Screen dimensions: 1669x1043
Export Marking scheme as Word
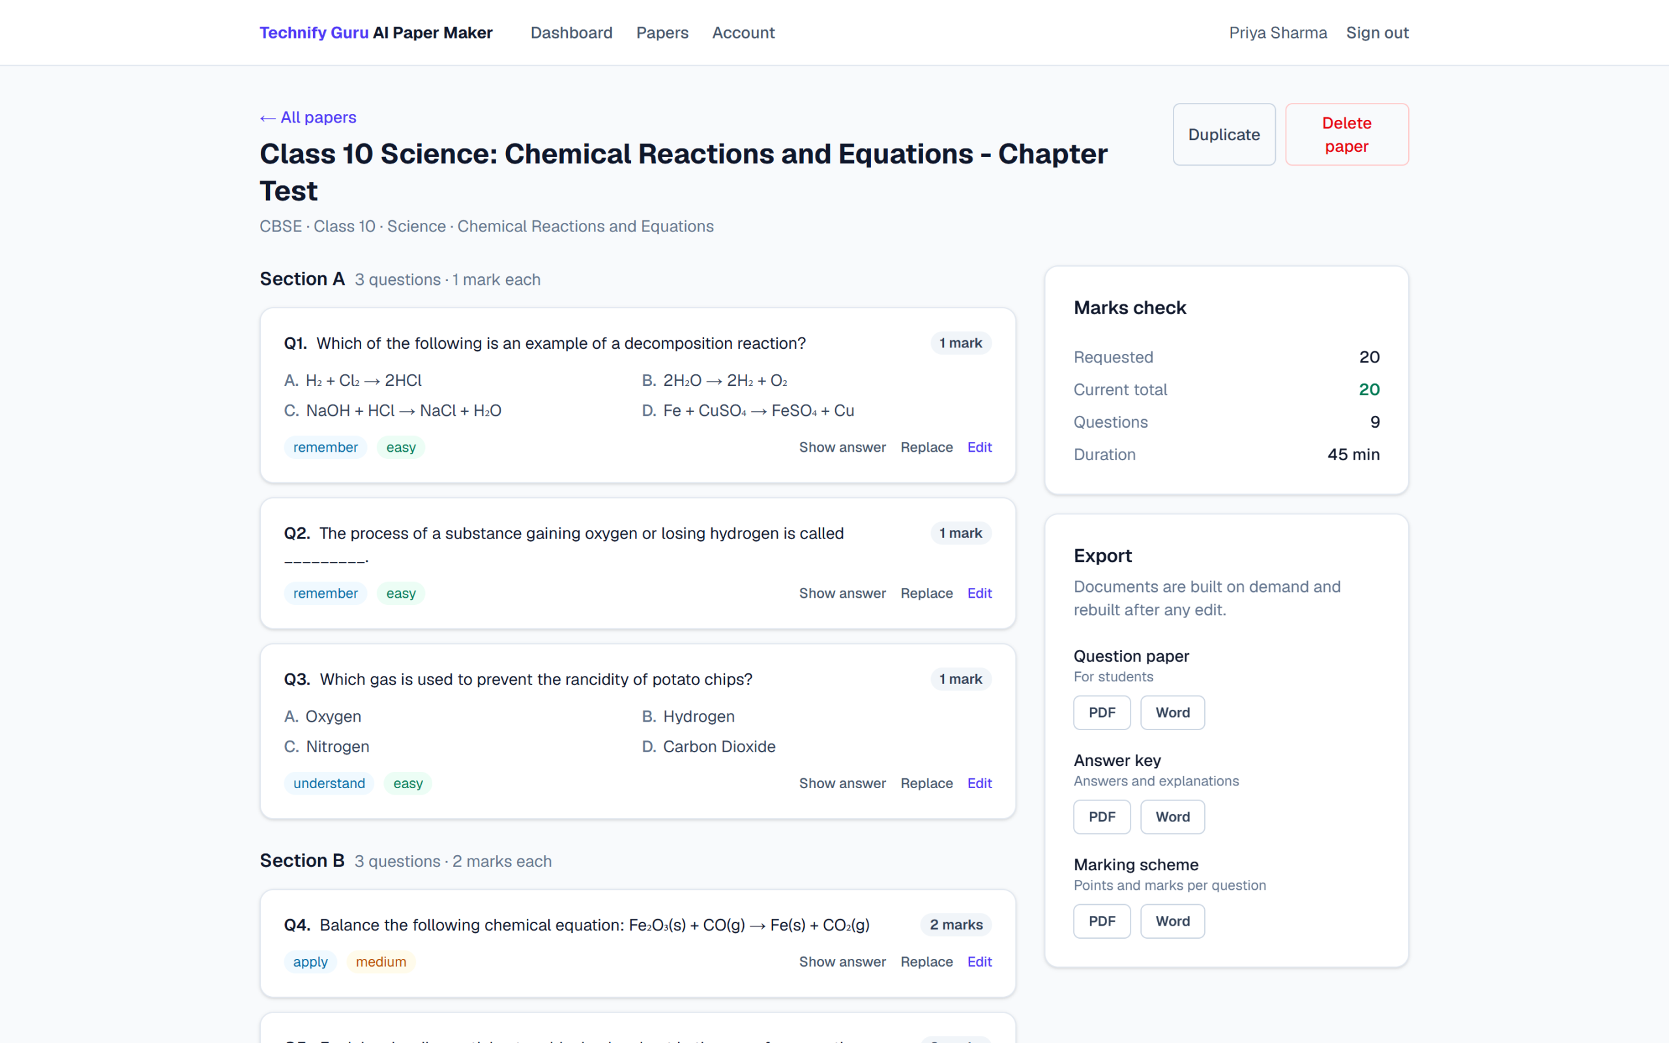point(1172,921)
